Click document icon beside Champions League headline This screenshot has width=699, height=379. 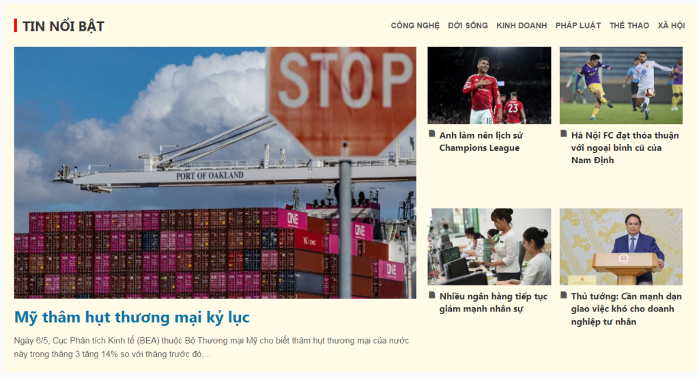tap(431, 133)
